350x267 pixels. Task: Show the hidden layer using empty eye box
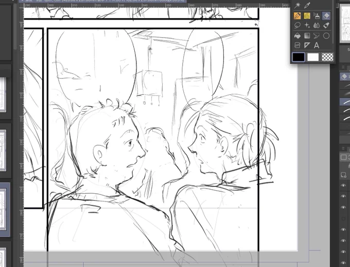(x=343, y=219)
